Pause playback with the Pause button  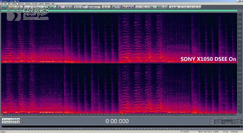[11, 120]
